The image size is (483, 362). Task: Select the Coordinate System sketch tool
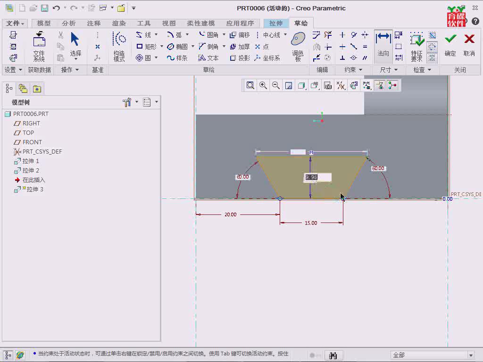pos(267,58)
